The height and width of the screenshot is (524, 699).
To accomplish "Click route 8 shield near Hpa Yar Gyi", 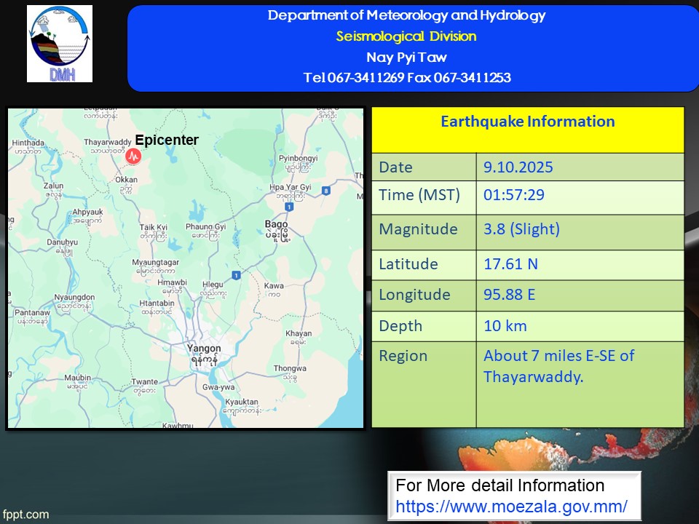I will (x=326, y=191).
